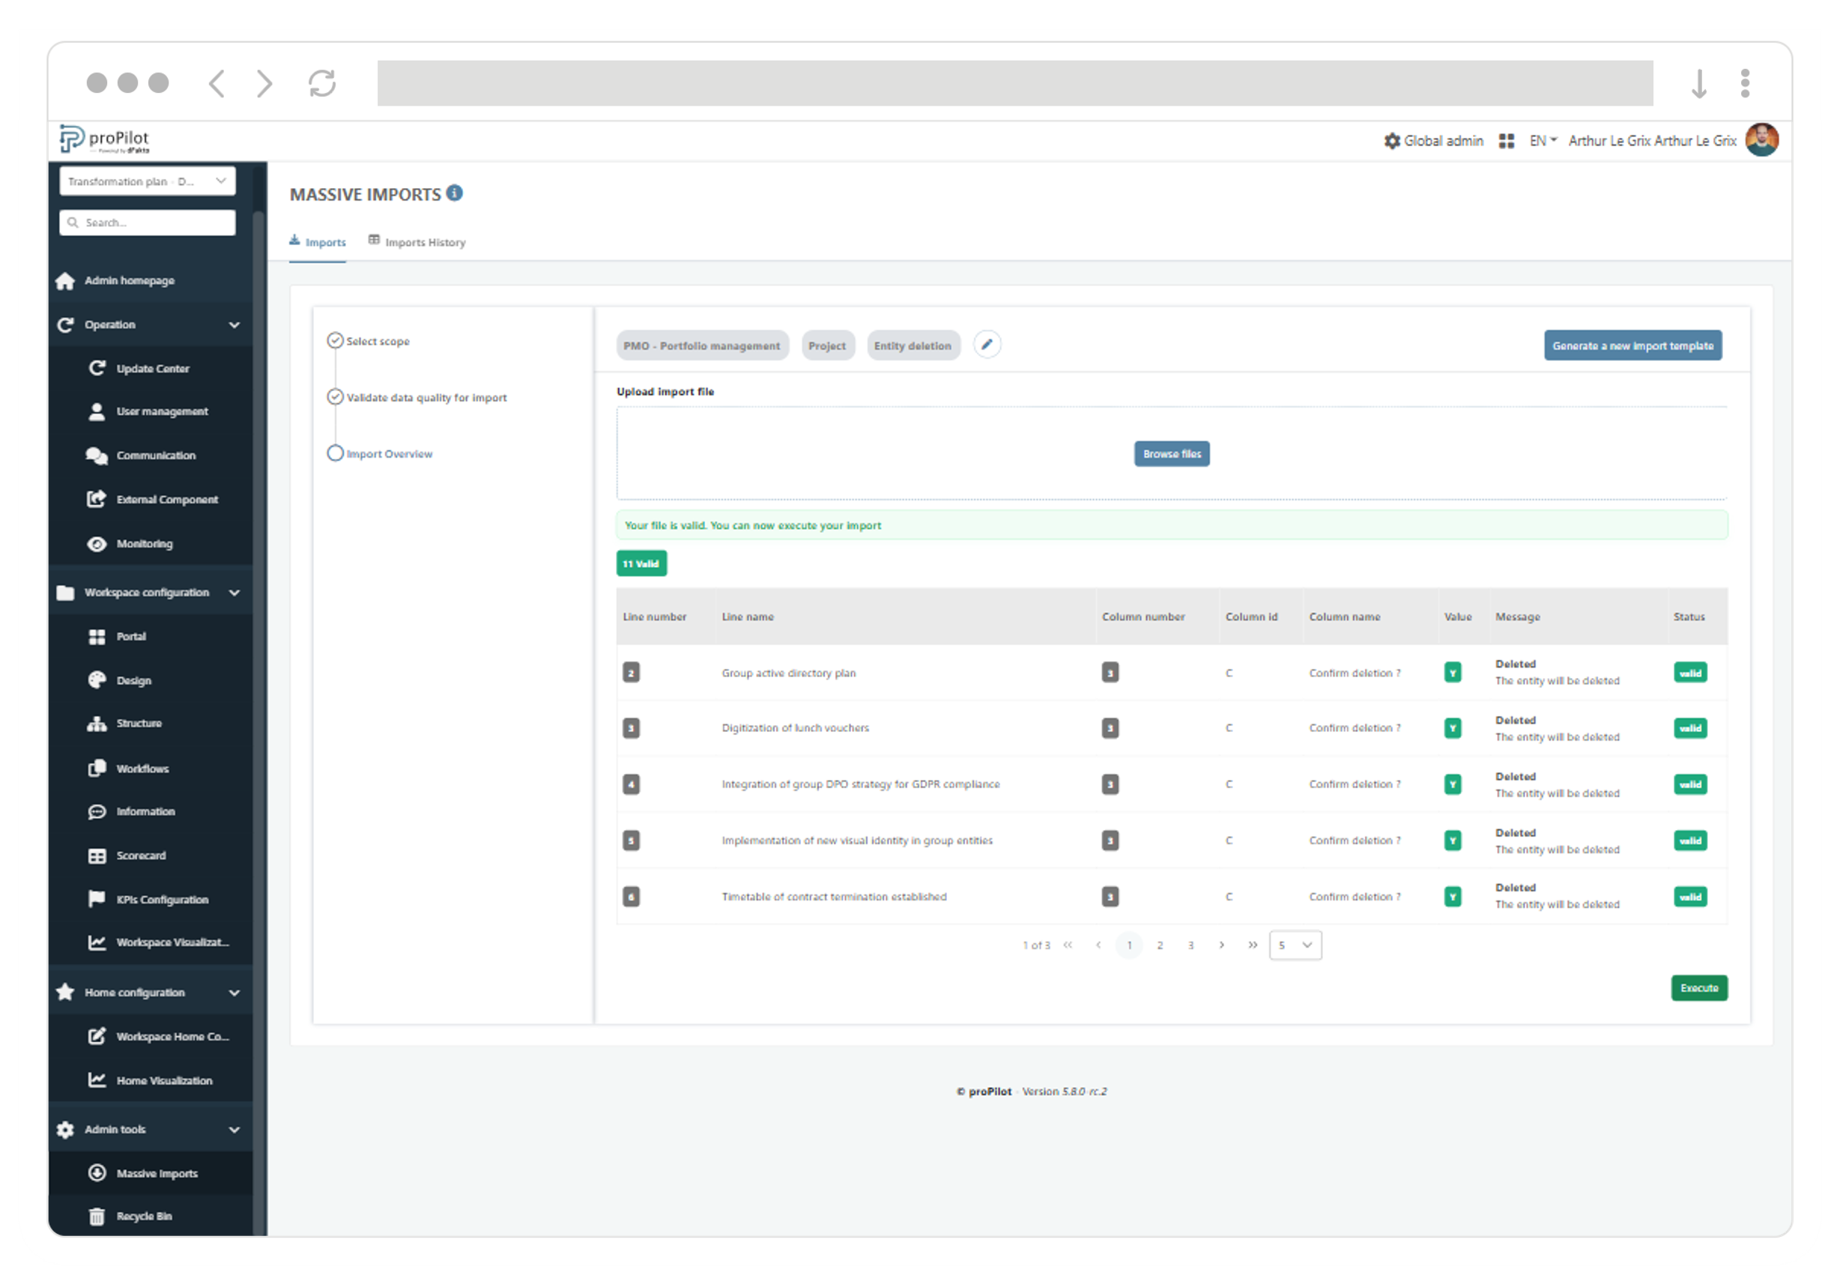Click 'Group active directory plan' row
This screenshot has height=1287, width=1840.
click(1172, 673)
